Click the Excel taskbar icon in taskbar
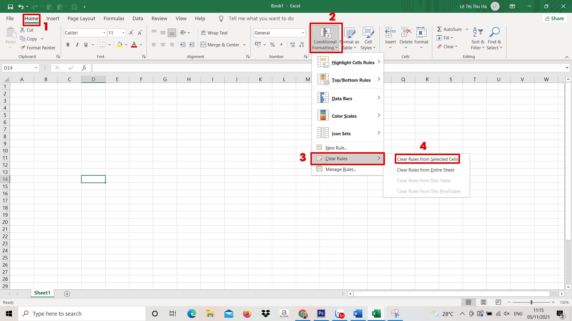This screenshot has height=321, width=572. (x=376, y=313)
